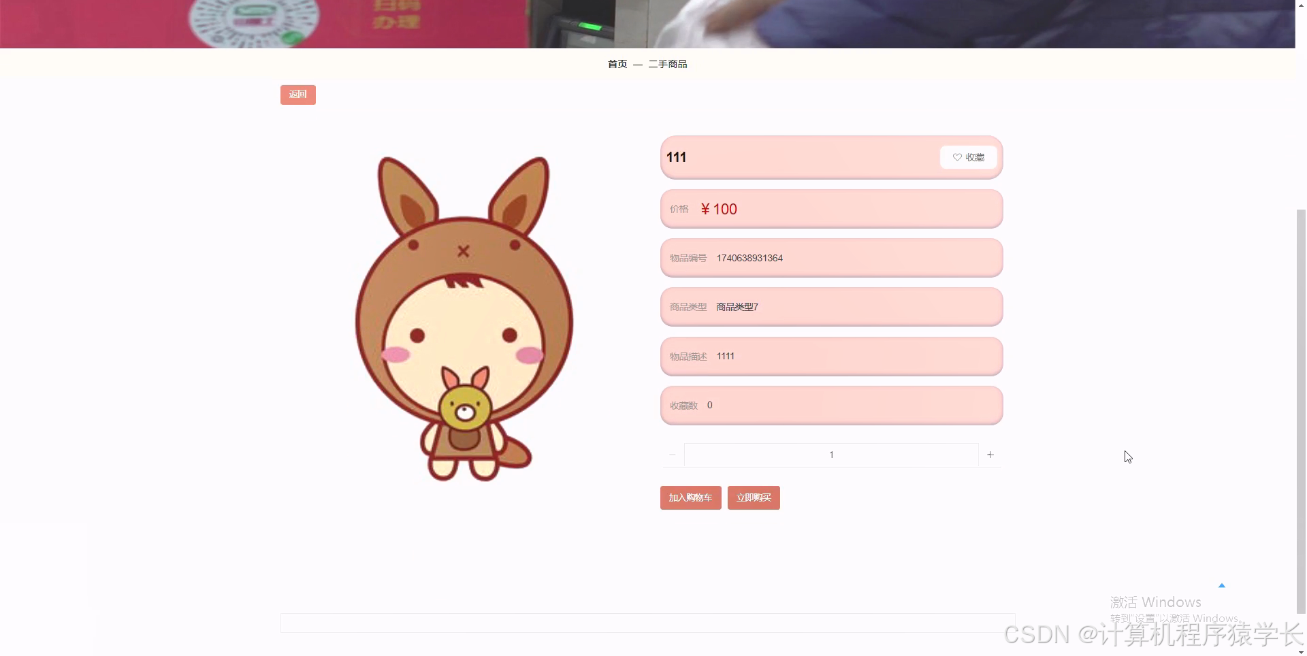The width and height of the screenshot is (1307, 656).
Task: Click the page vertical scrollbar
Action: pos(1301,412)
